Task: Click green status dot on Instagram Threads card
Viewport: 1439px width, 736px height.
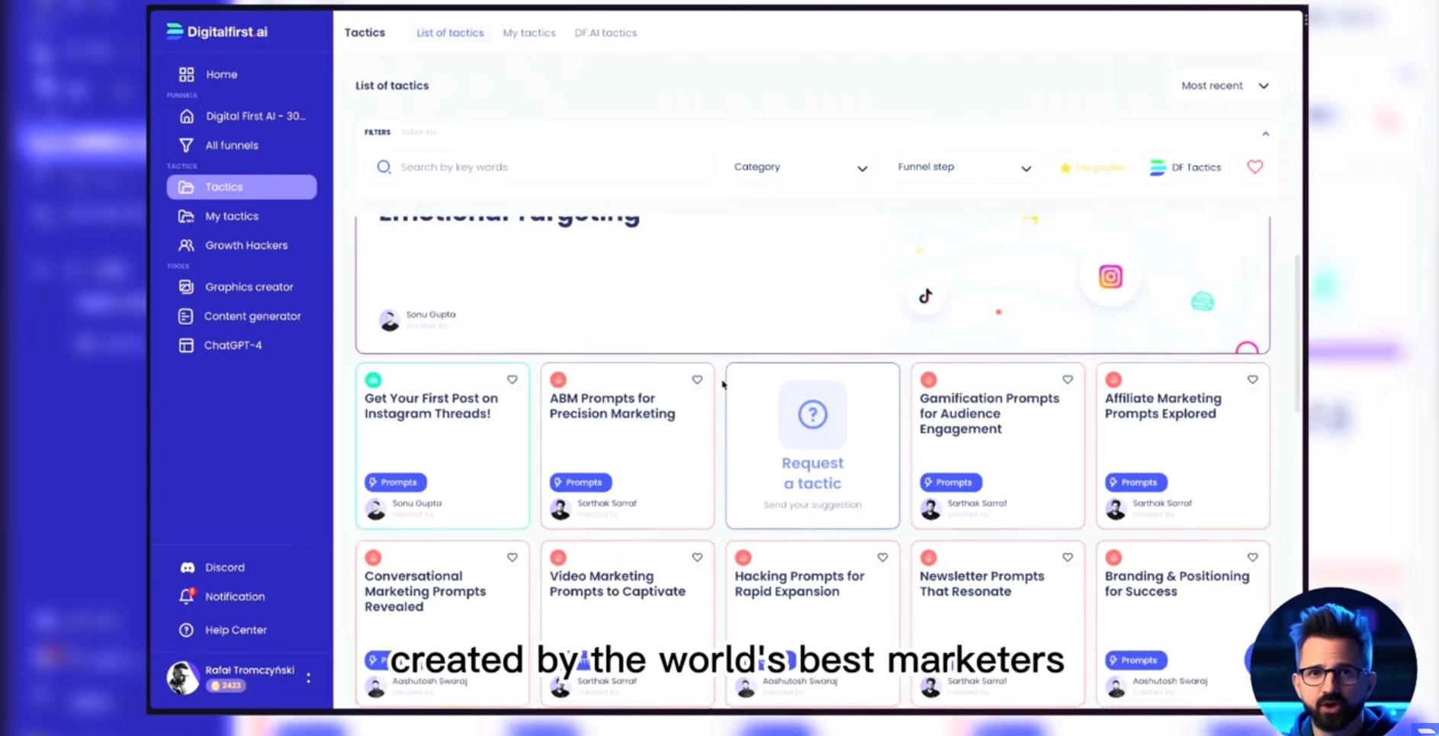Action: [x=373, y=380]
